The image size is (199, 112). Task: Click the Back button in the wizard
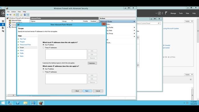tap(77, 91)
